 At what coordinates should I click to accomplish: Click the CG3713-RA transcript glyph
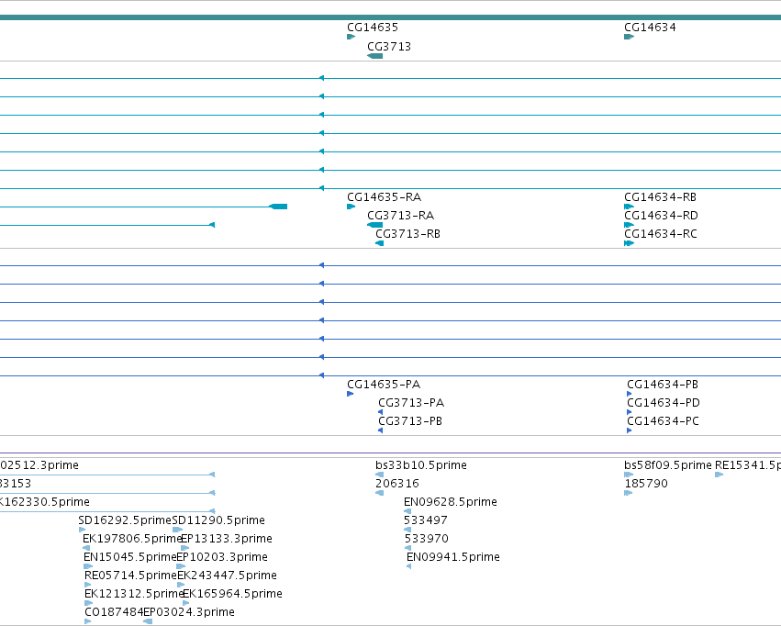375,225
